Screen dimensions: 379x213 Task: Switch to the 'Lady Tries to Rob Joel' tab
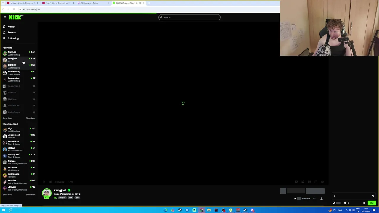[x=58, y=3]
